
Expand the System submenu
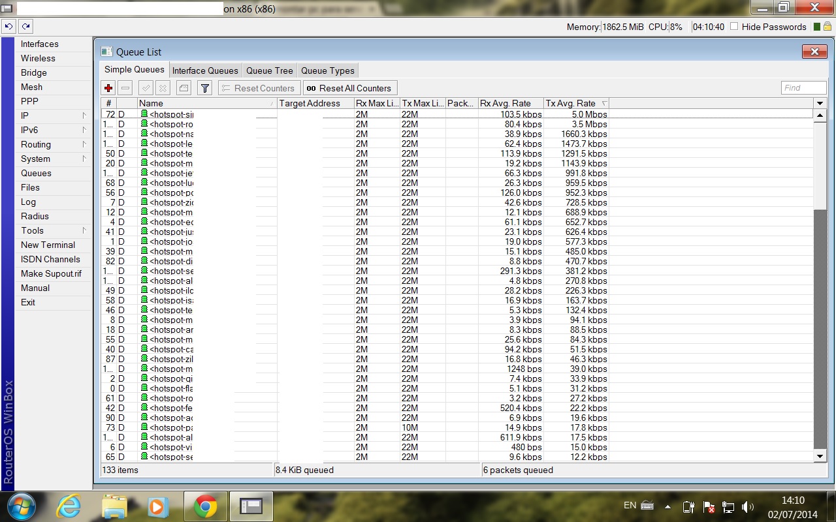tap(84, 159)
